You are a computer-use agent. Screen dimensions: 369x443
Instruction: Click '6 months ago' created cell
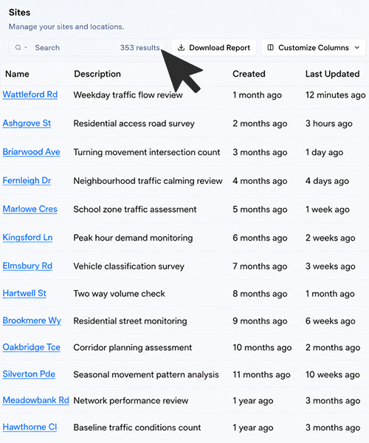[260, 238]
